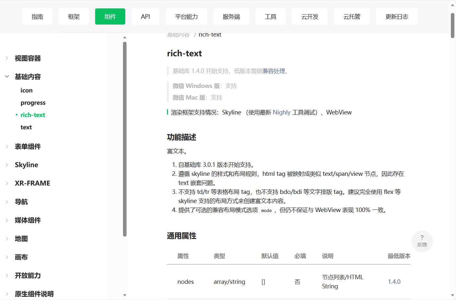Image resolution: width=456 pixels, height=300 pixels.
Task: Open the Skyline sidebar category
Action: coord(27,165)
